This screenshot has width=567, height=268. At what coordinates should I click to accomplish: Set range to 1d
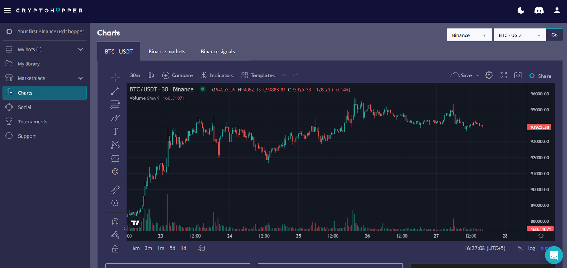point(184,248)
